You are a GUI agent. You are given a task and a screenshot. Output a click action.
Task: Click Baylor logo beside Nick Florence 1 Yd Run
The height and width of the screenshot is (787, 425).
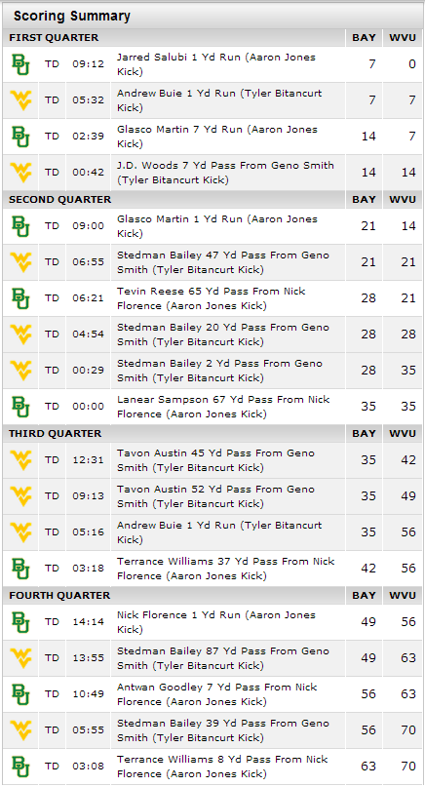coord(20,622)
